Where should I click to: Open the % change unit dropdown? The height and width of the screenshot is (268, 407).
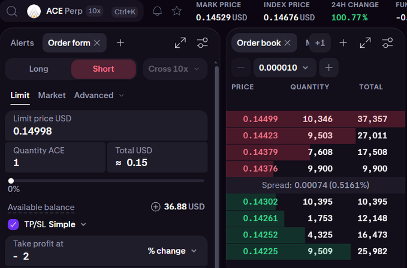click(173, 251)
